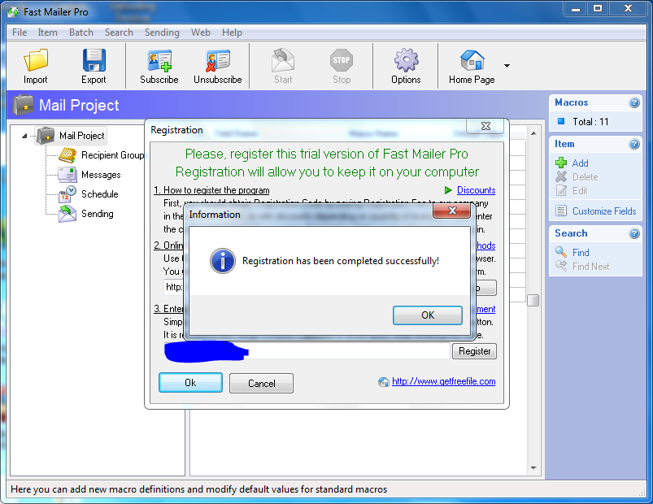Click the registration code input field

[307, 351]
